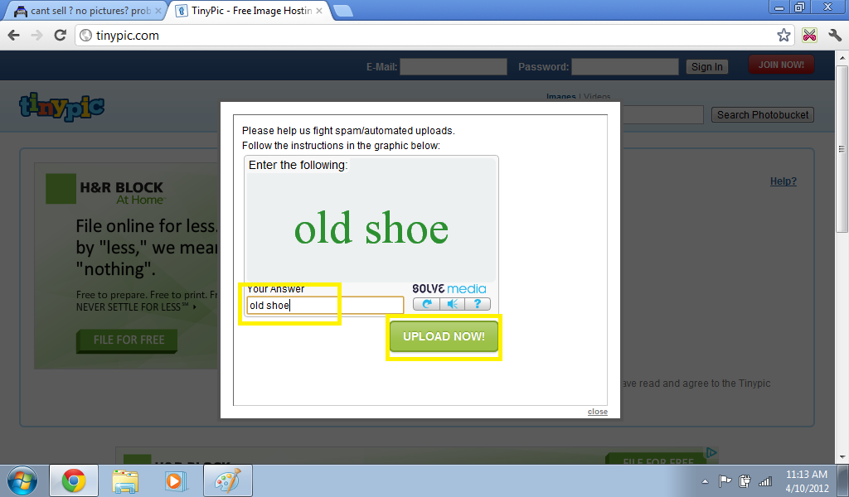Focus the Your Answer captcha field
Screen dimensions: 849x497
coord(325,306)
